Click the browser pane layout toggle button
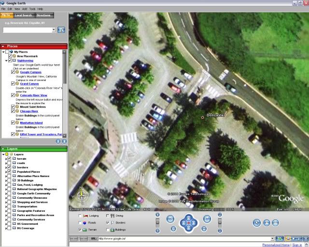The width and height of the screenshot is (309, 247). 294,239
